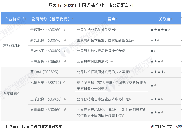
Task: Click the three-star rating for 惠伦晶体
Action: point(155,112)
